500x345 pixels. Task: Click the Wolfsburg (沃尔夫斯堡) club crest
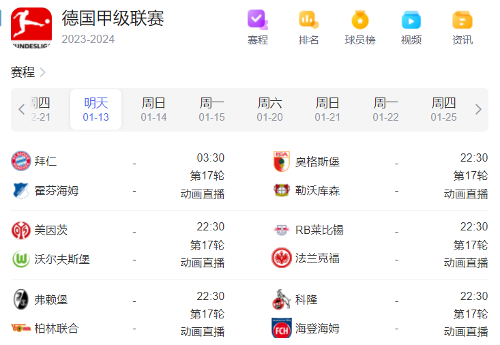[21, 259]
